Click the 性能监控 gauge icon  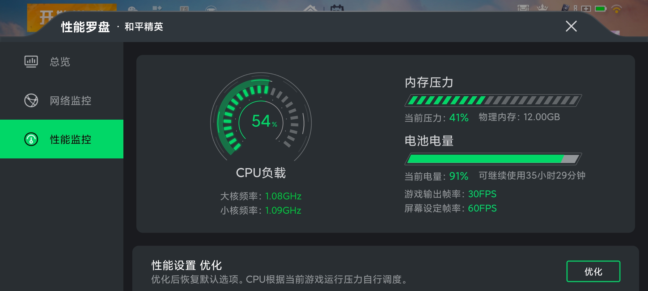[31, 139]
